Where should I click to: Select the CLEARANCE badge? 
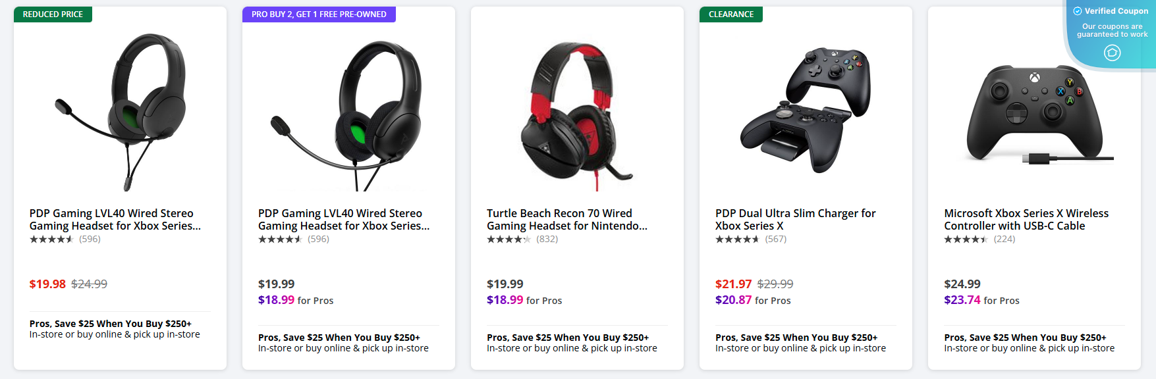(731, 14)
